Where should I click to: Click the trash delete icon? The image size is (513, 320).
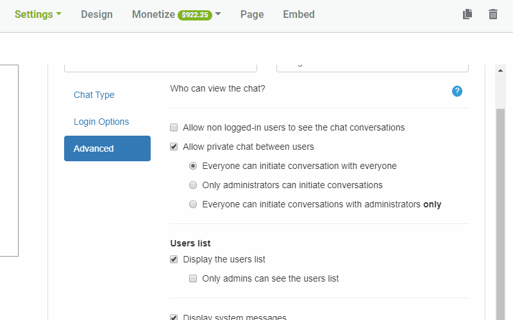click(x=493, y=14)
